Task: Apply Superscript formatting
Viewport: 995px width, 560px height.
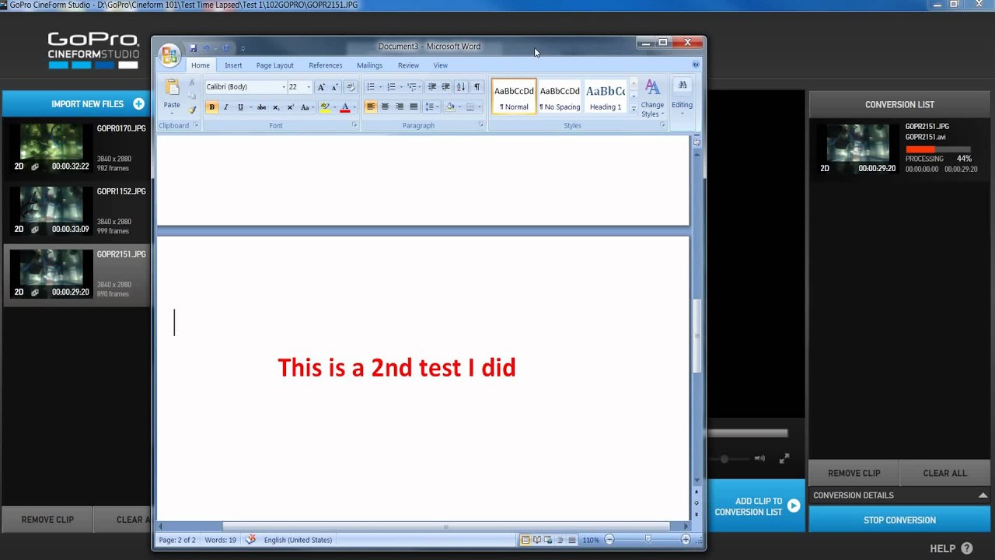Action: tap(290, 107)
